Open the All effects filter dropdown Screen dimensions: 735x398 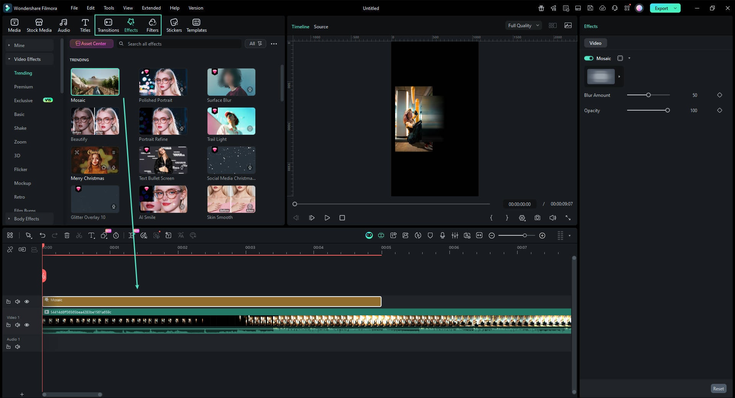(x=255, y=43)
